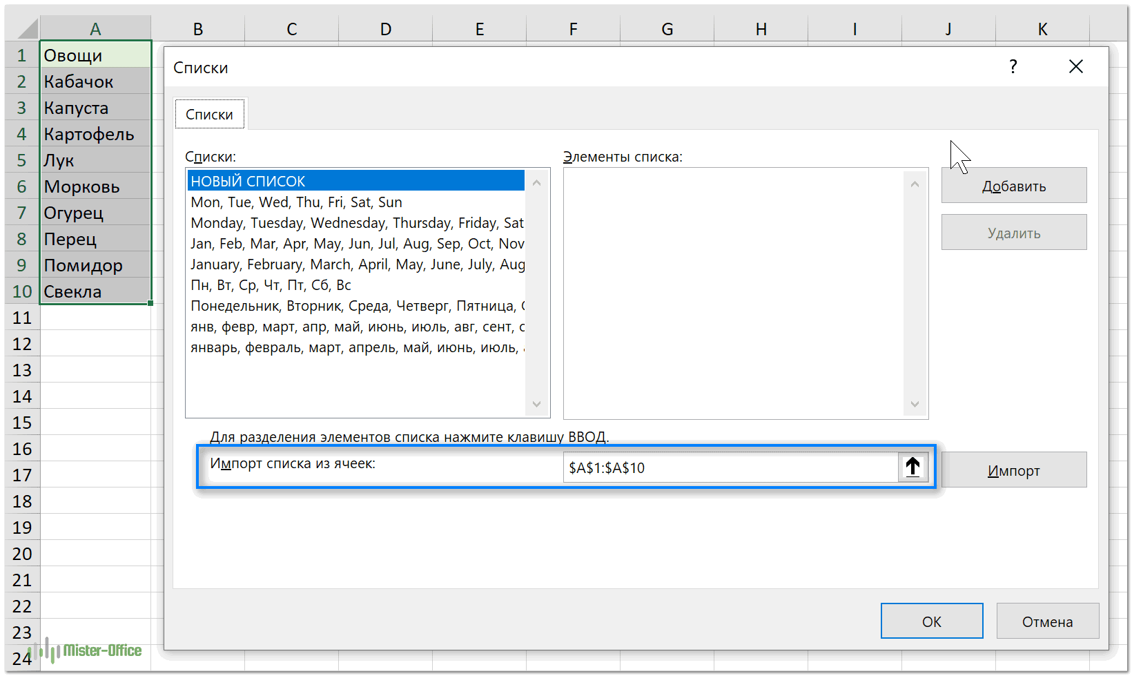Cancel with the Отмена button

[1047, 621]
